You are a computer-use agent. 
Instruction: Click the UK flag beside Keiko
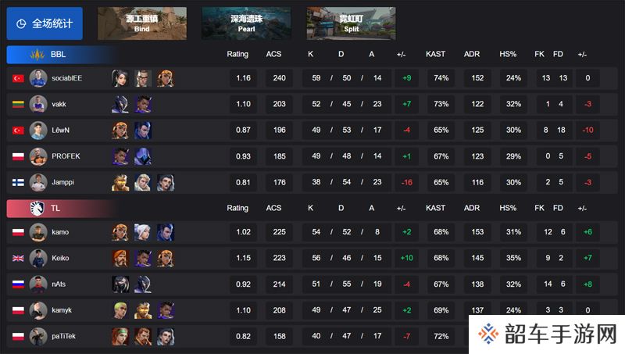point(18,259)
